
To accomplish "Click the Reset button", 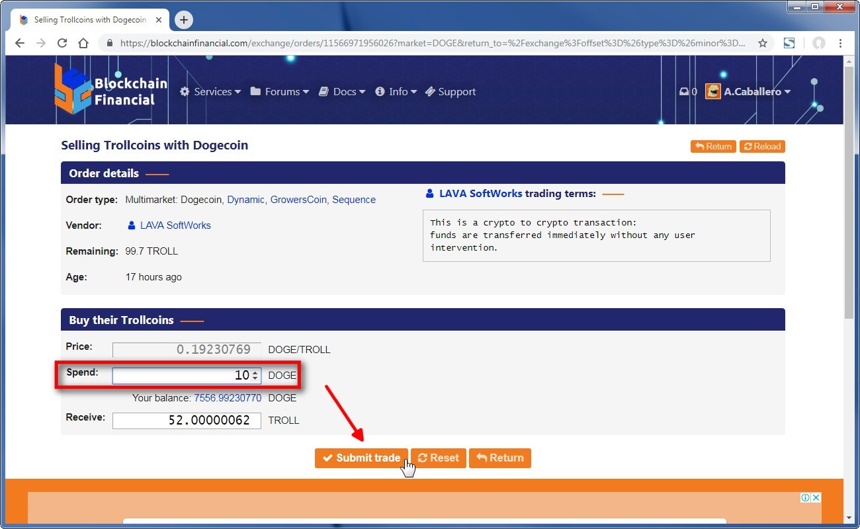I will pos(439,458).
